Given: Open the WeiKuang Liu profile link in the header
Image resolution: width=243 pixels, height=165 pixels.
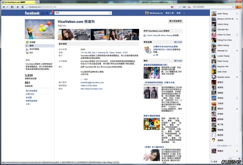Looking at the screenshot, I should [156, 13].
